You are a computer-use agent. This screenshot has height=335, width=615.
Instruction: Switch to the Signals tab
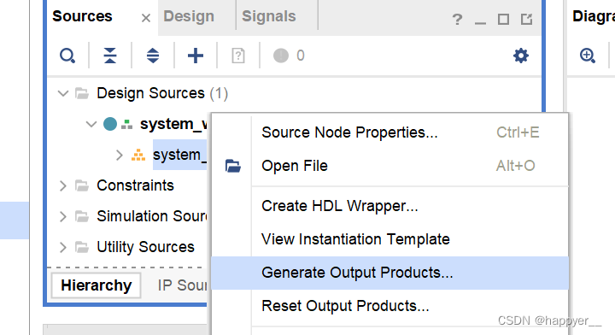click(x=269, y=16)
